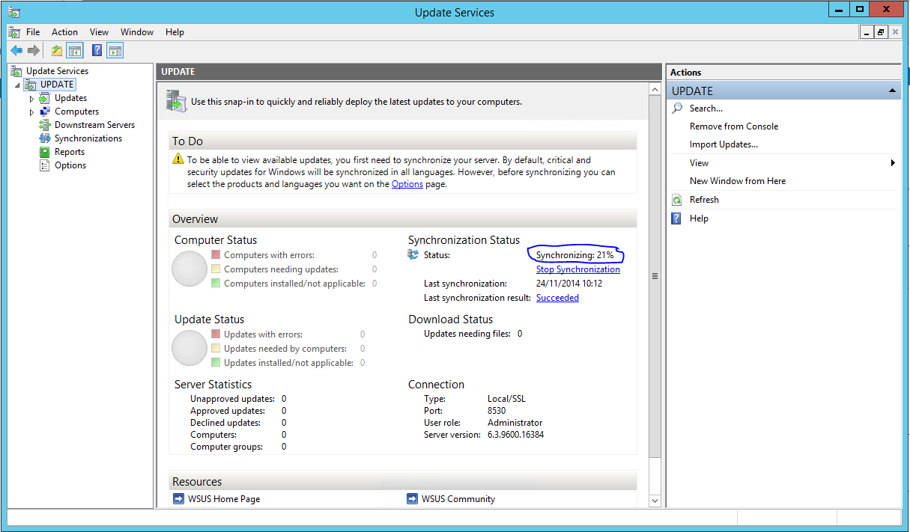Click the Up One Level folder icon
910x532 pixels.
pyautogui.click(x=57, y=51)
